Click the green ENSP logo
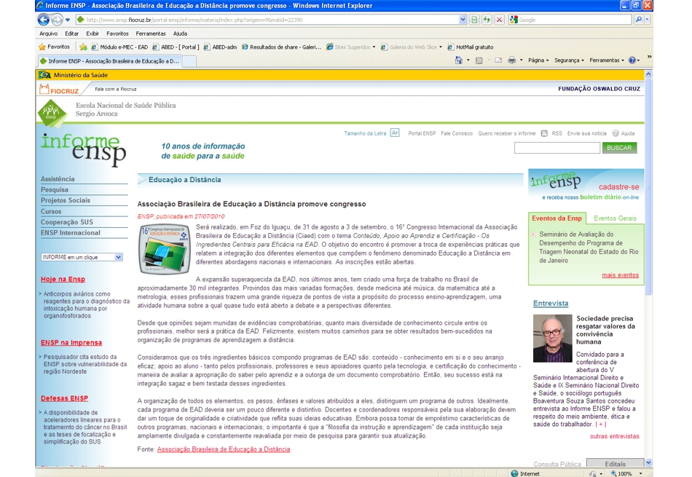692x477 pixels. (52, 113)
